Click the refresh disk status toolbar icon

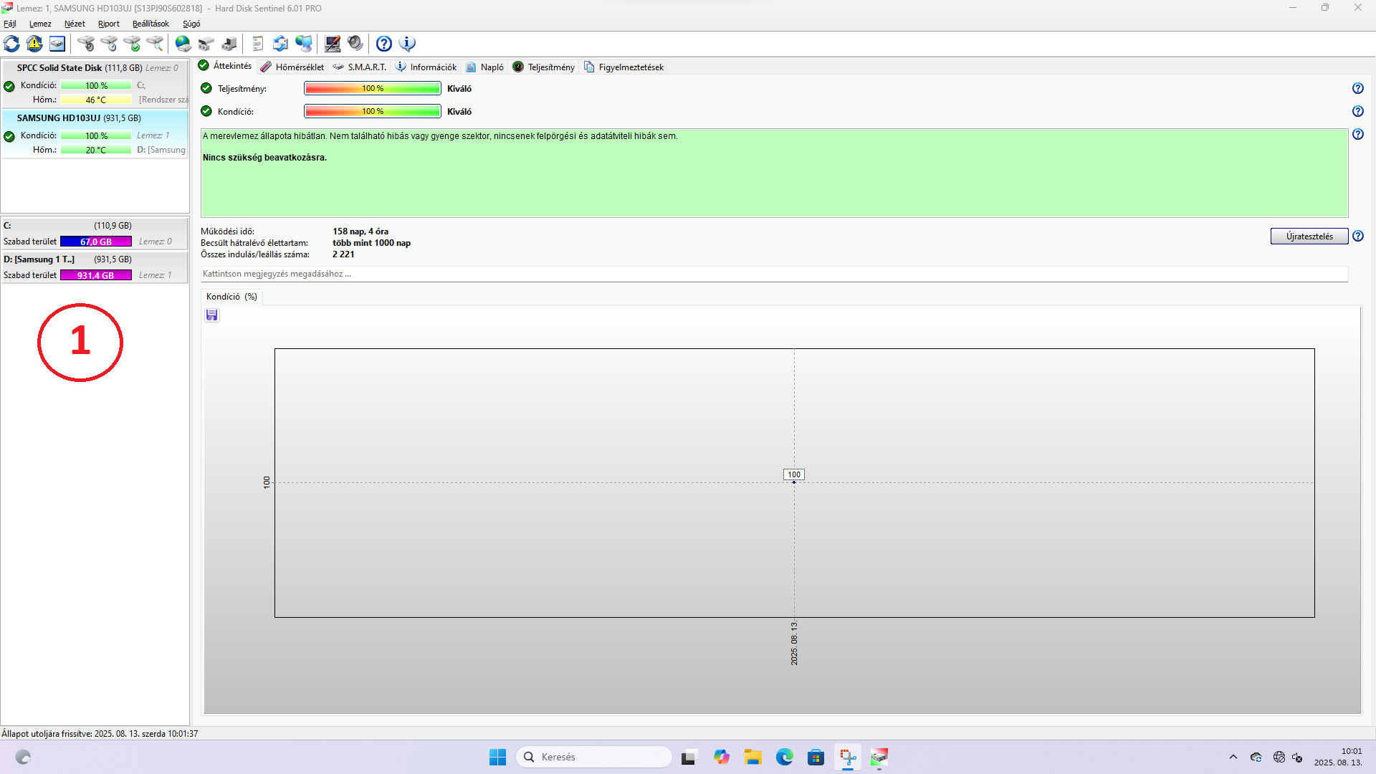tap(12, 44)
